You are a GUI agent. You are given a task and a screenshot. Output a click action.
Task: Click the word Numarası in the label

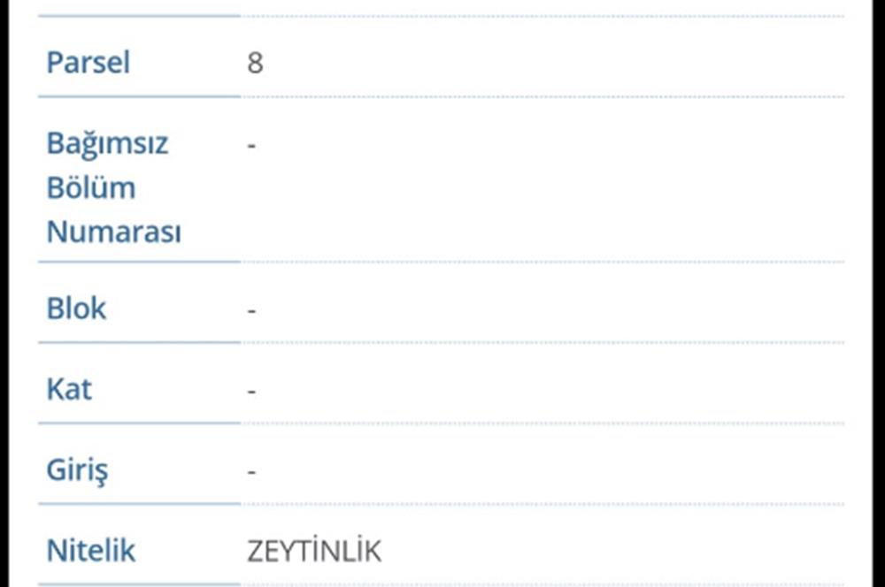(113, 232)
